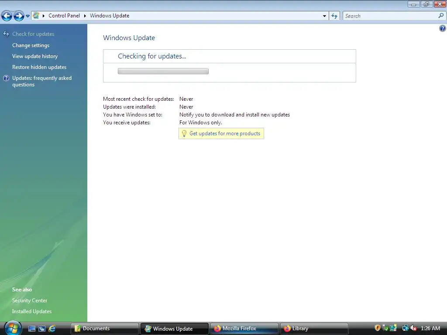Switch to Mozilla Firefox taskbar button

point(244,328)
